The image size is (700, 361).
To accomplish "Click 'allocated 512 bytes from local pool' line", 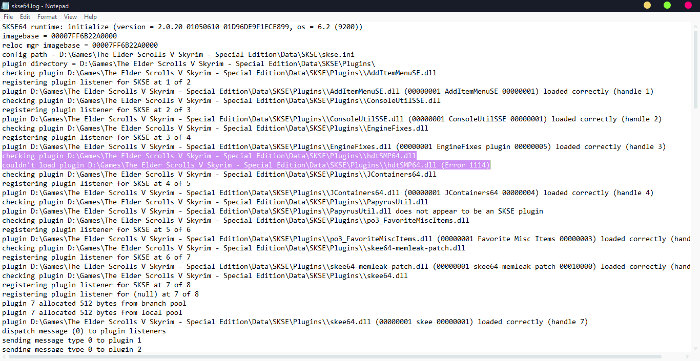I will pyautogui.click(x=92, y=312).
